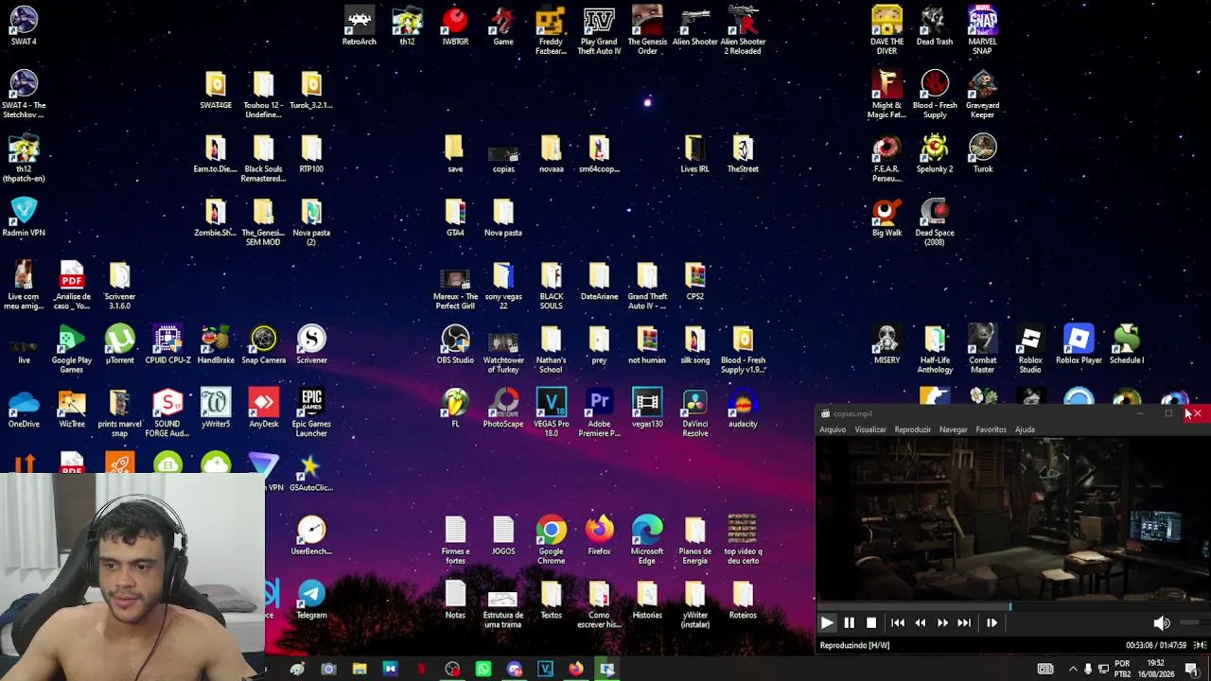1211x681 pixels.
Task: Open File Explorer from the taskbar
Action: coord(360,670)
